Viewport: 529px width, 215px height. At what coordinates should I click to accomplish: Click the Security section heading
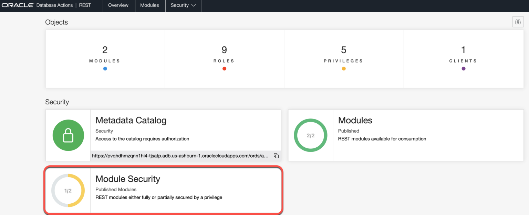tap(57, 102)
